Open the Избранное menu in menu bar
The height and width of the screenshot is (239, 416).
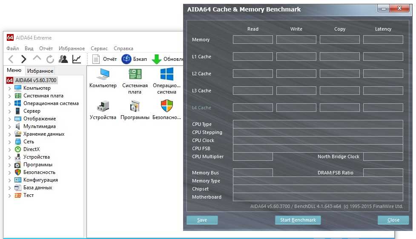click(72, 48)
